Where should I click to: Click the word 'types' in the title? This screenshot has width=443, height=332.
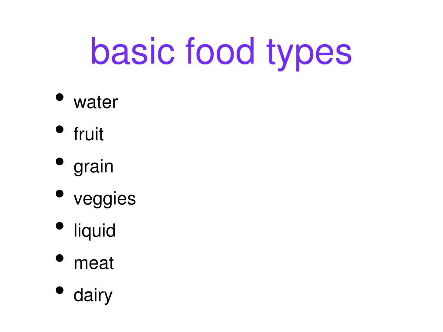coord(309,54)
